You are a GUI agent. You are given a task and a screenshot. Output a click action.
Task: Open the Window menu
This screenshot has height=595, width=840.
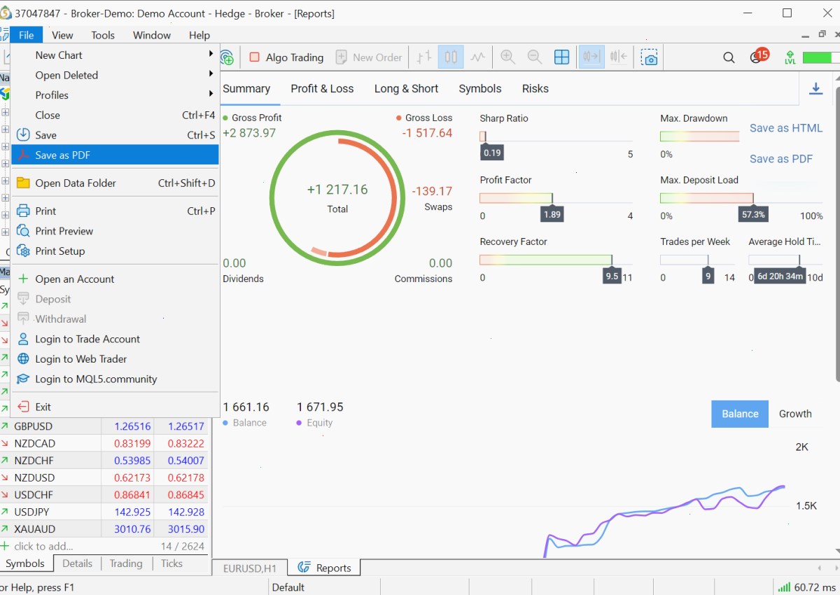coord(152,35)
